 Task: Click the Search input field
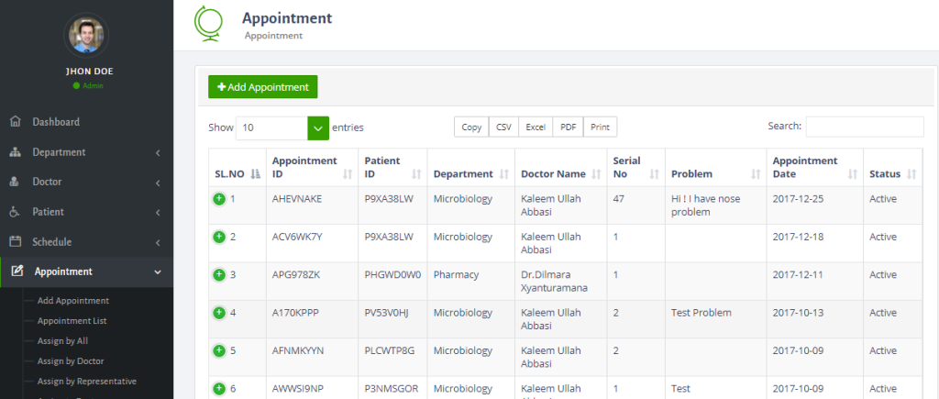(864, 127)
